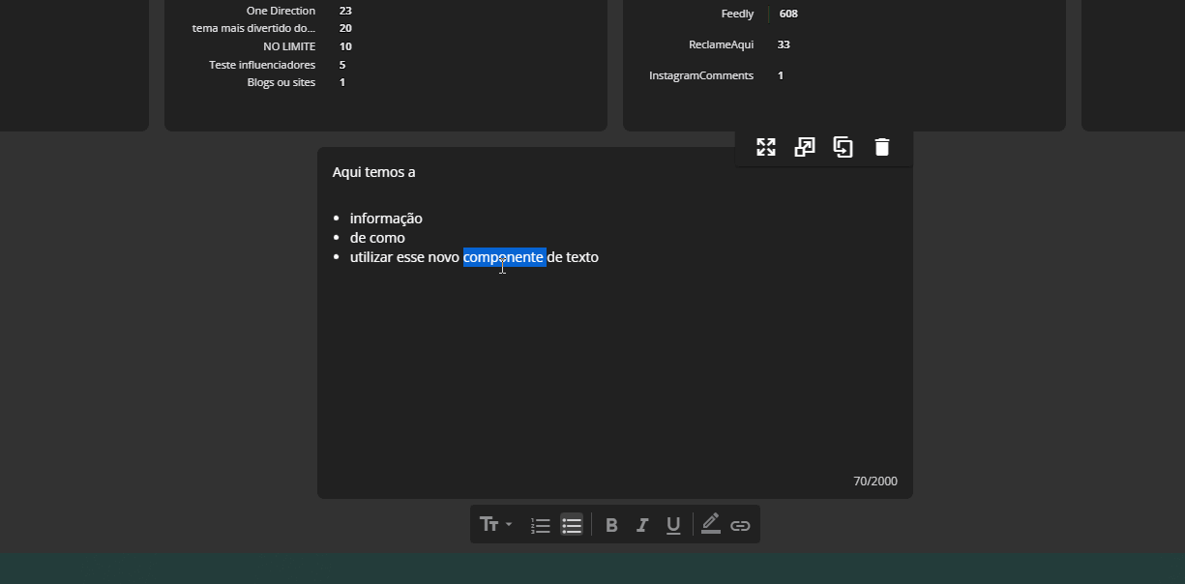Click the 'Feedly' source label

[x=737, y=14]
